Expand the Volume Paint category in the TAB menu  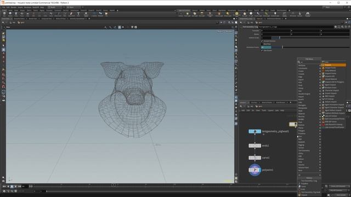[x=309, y=167]
